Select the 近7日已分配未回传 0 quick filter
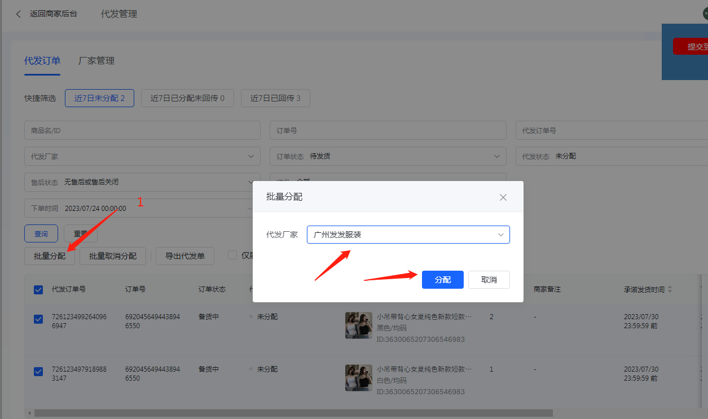Viewport: 708px width, 419px height. [x=187, y=98]
